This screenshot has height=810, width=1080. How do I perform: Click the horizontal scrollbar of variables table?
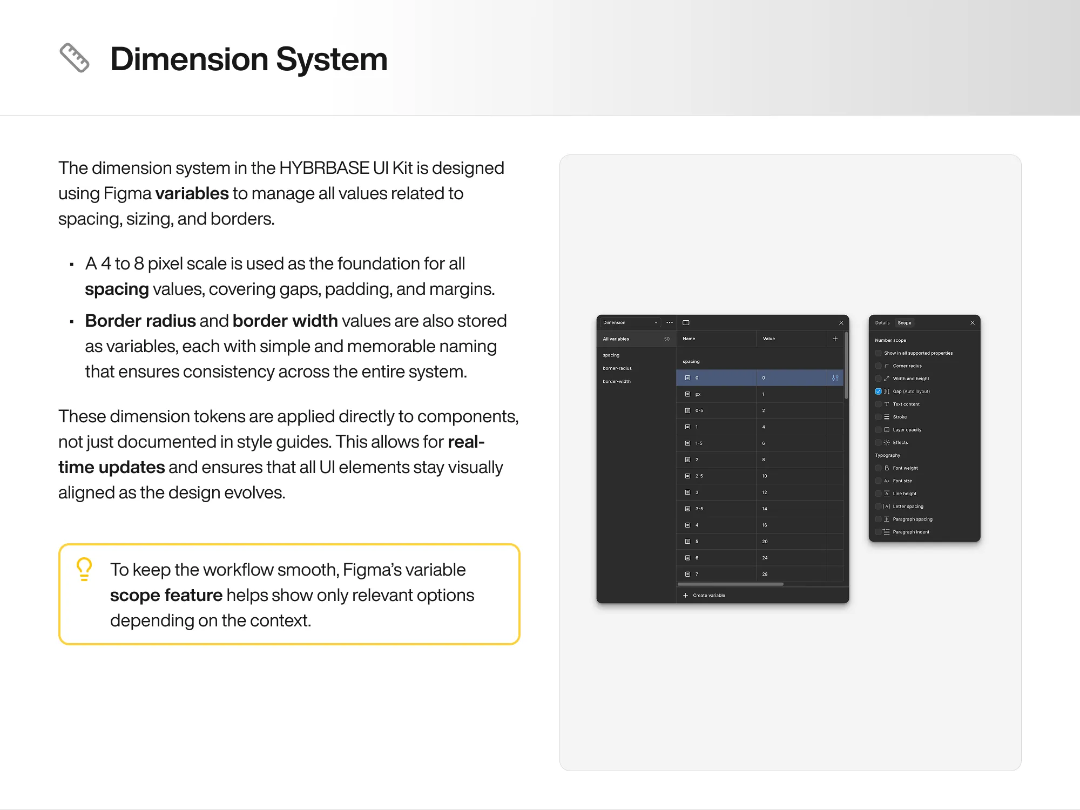click(x=730, y=584)
